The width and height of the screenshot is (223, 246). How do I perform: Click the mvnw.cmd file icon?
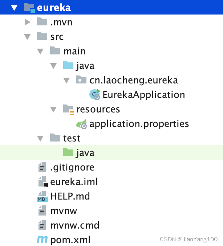point(42,225)
